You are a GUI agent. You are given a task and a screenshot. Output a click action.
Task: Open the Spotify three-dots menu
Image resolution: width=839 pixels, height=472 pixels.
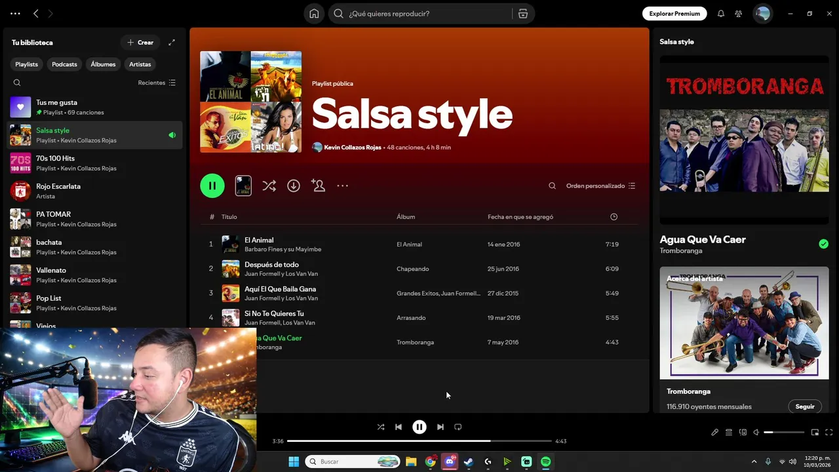tap(15, 13)
